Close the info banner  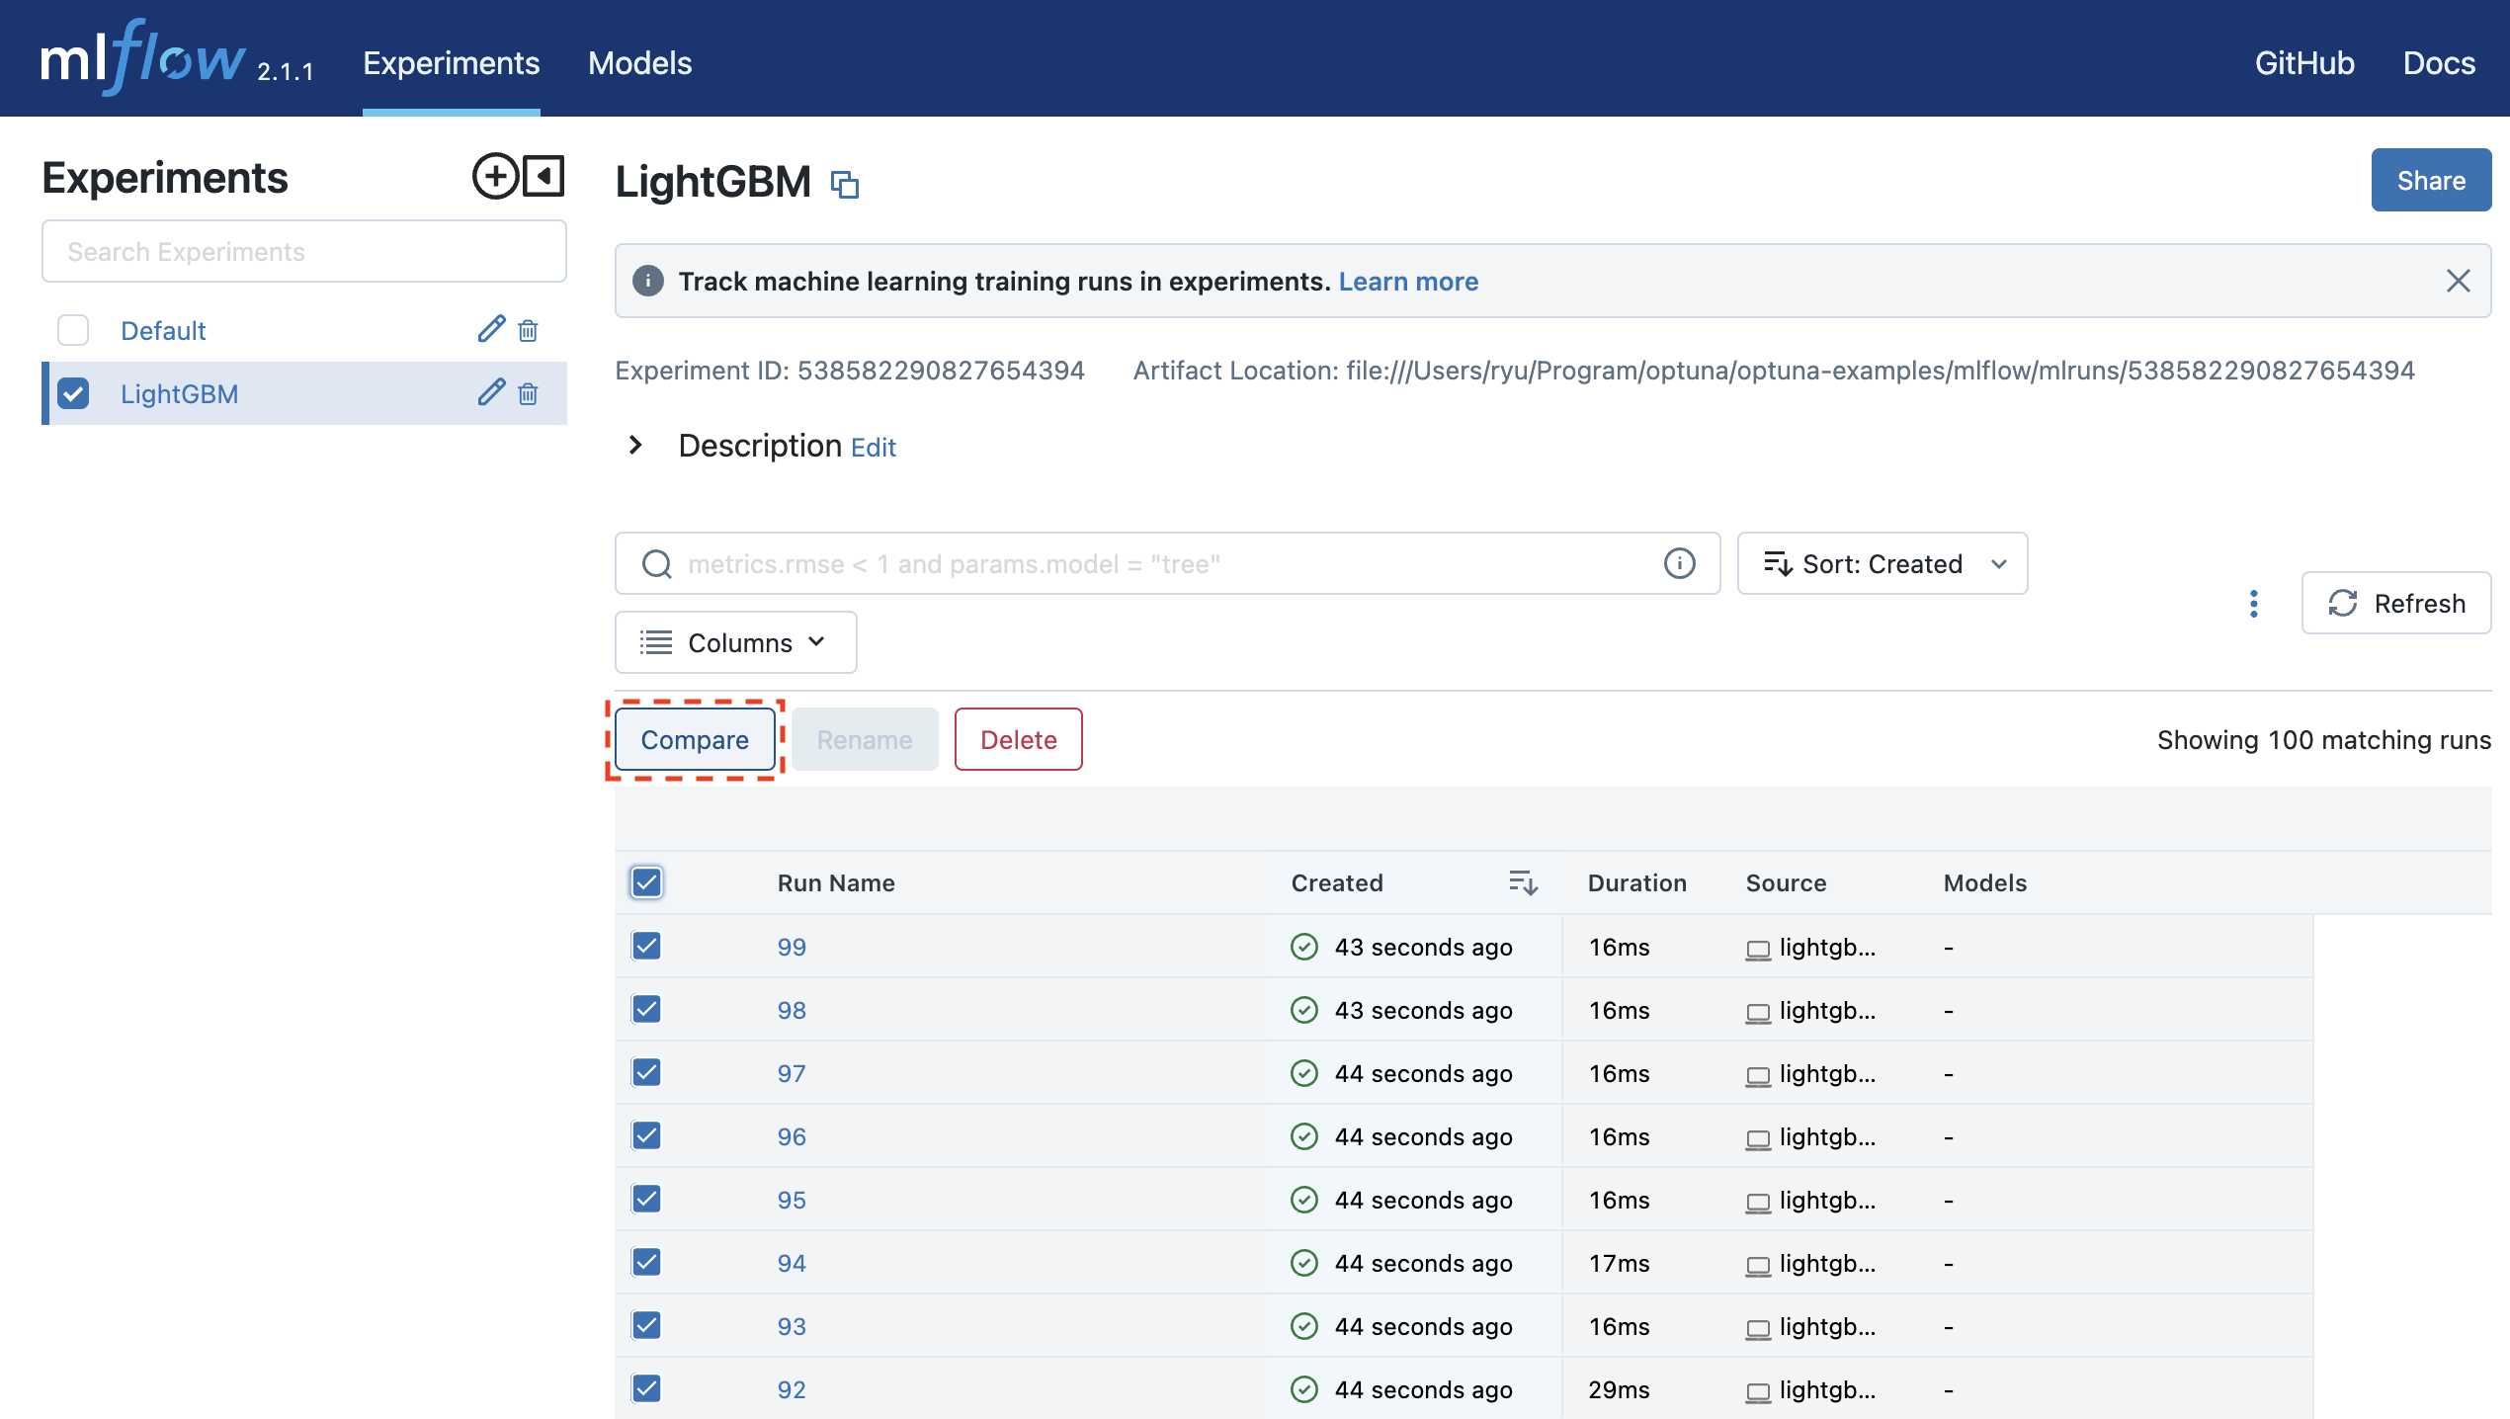2459,281
